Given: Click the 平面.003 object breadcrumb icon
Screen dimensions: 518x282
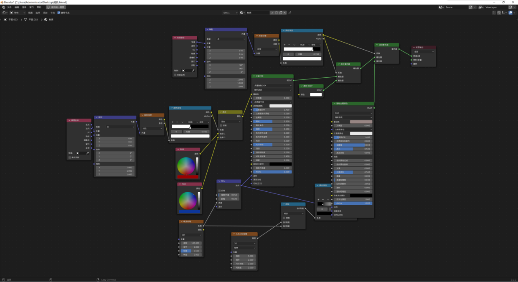Looking at the screenshot, I should coord(5,20).
